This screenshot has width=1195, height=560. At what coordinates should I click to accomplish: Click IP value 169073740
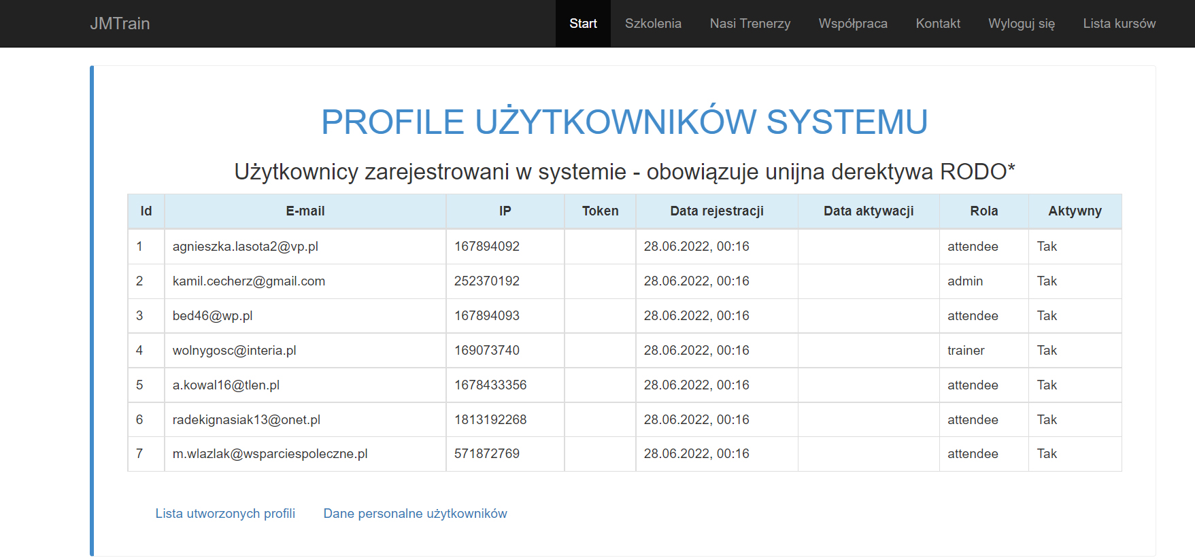click(487, 351)
